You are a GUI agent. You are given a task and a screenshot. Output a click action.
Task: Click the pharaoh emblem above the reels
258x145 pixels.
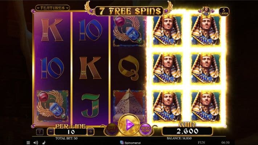(206, 11)
